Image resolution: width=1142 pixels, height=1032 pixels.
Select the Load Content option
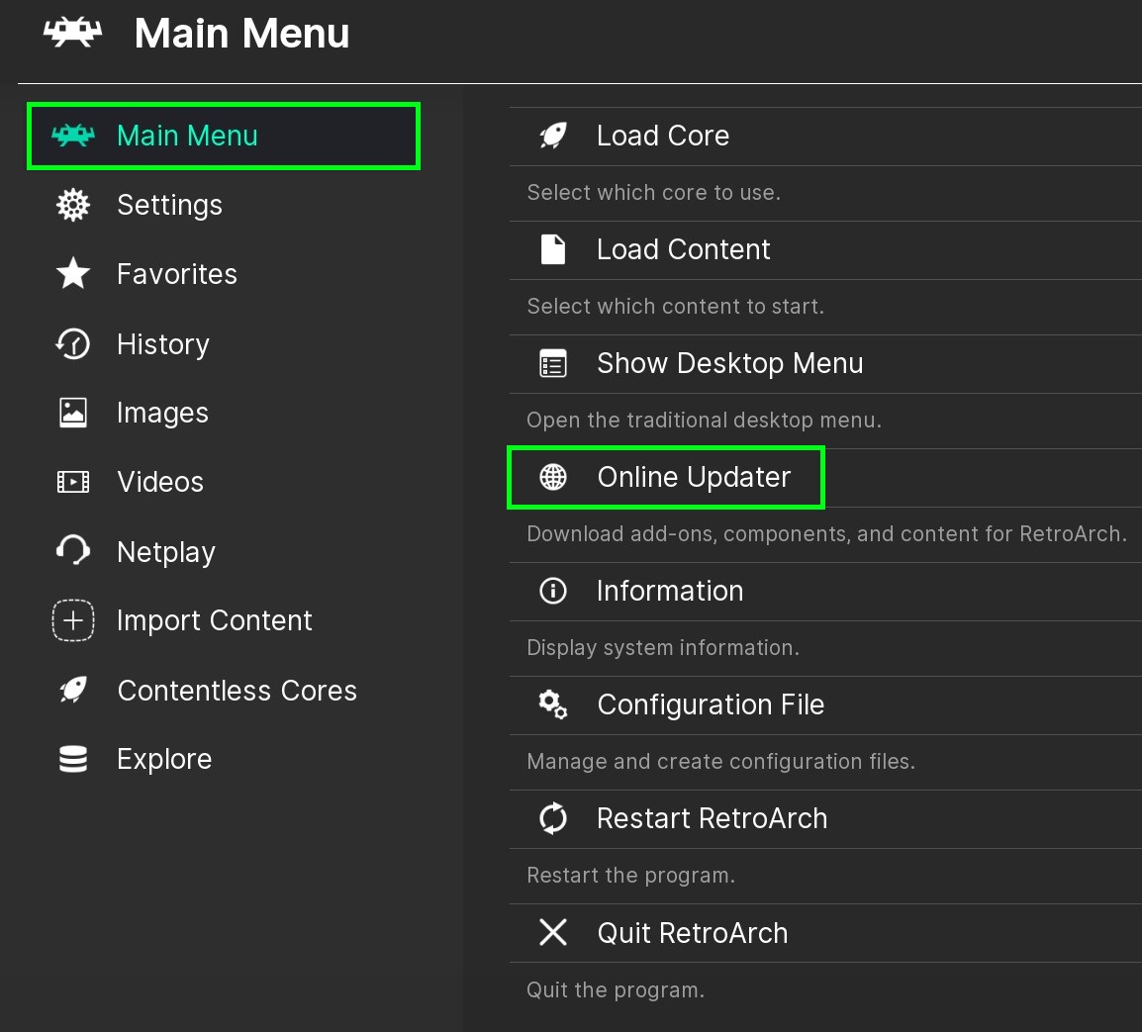point(683,249)
